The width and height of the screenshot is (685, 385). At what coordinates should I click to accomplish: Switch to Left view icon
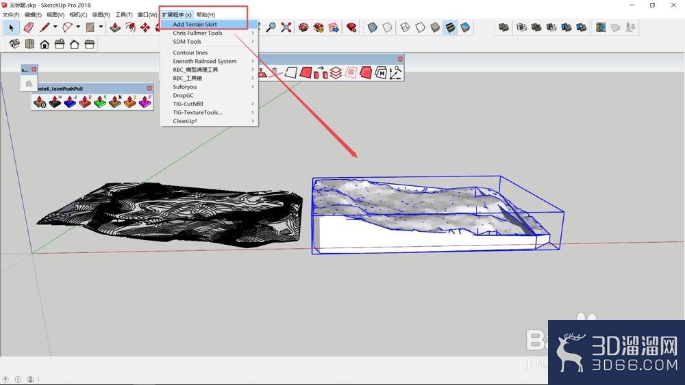(90, 44)
